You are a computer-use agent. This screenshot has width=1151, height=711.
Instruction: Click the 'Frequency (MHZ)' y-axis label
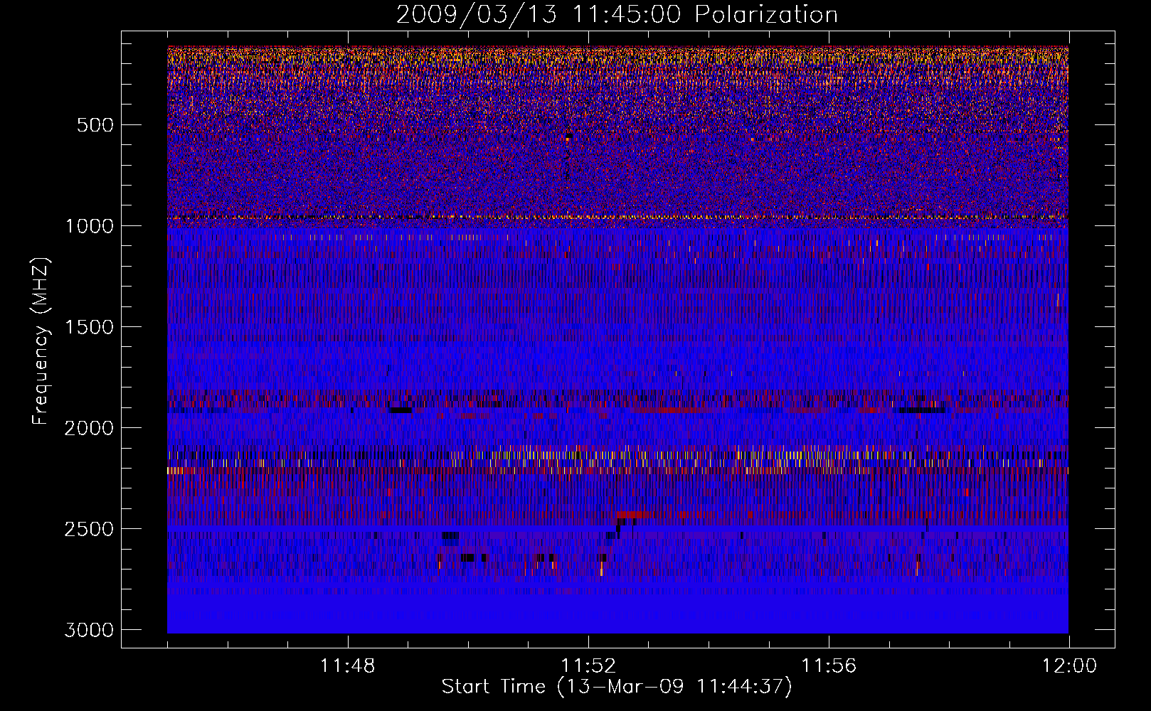pos(41,341)
